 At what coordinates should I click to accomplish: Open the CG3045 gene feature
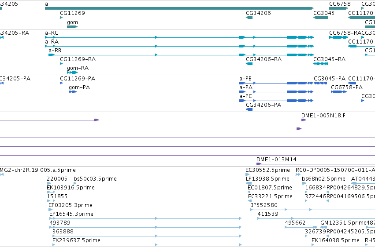pyautogui.click(x=320, y=18)
